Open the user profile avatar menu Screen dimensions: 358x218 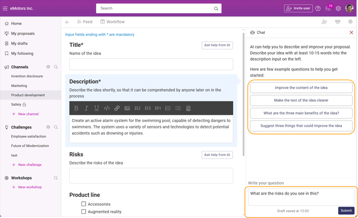(349, 8)
